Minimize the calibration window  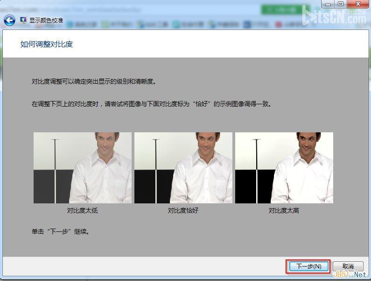[x=328, y=4]
